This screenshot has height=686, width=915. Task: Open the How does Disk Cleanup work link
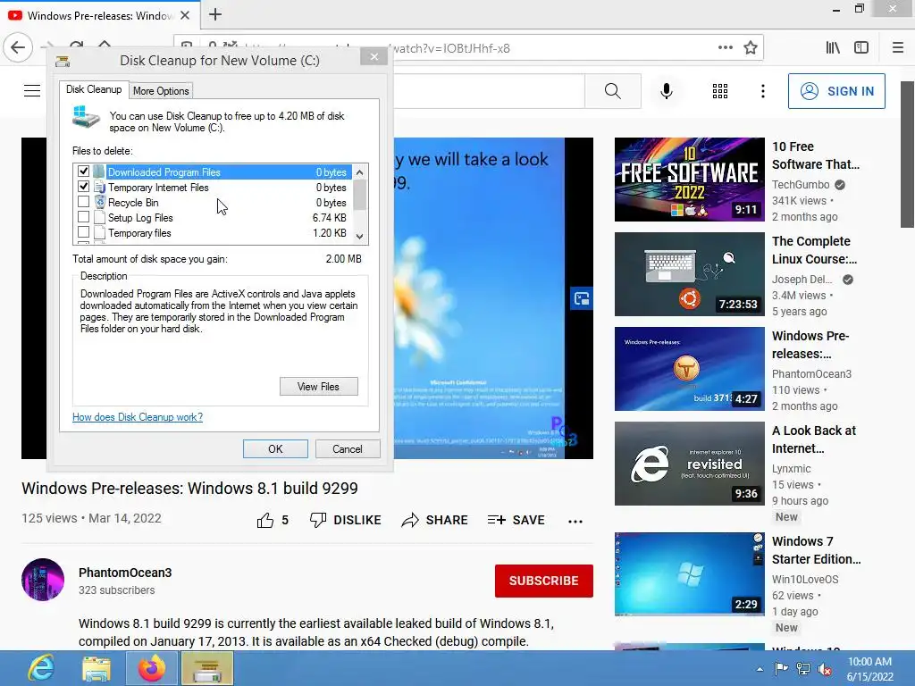(138, 416)
